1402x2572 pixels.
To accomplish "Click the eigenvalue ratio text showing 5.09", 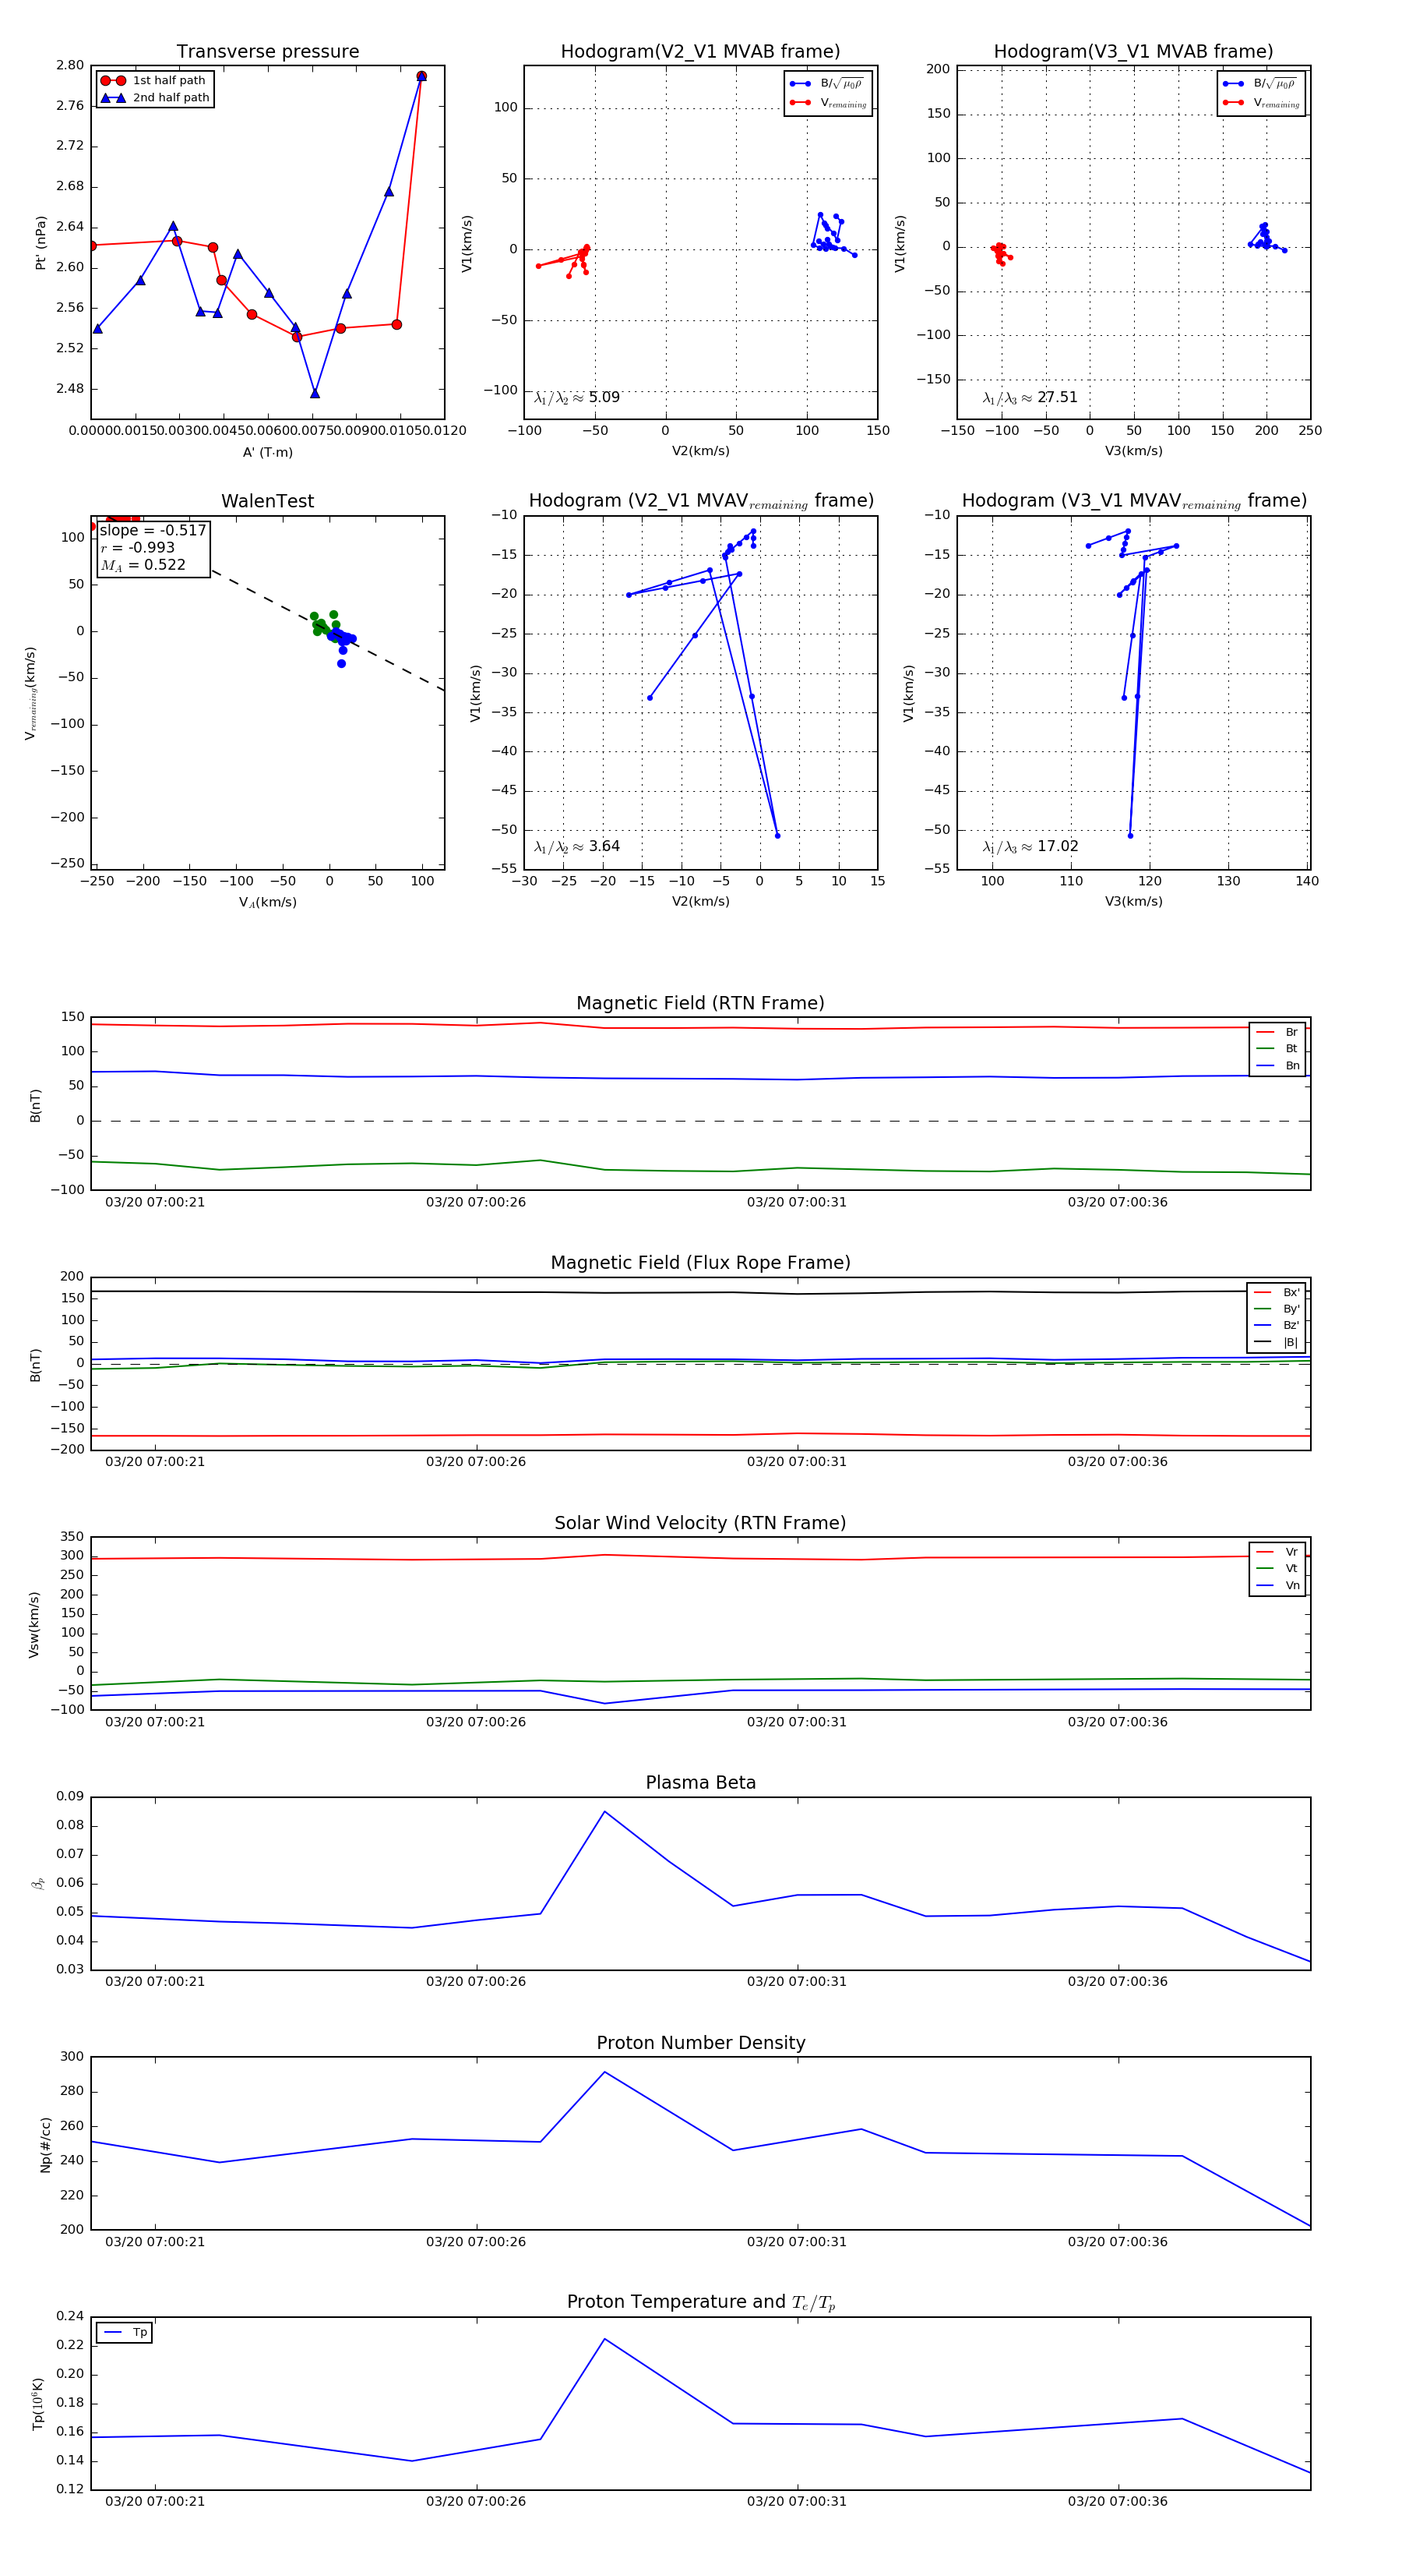I will click(x=576, y=397).
